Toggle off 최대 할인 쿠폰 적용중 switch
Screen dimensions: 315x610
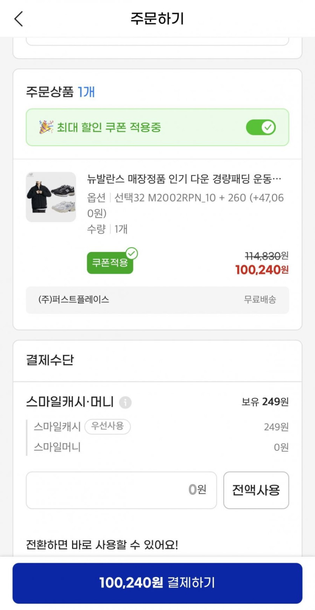tap(261, 127)
